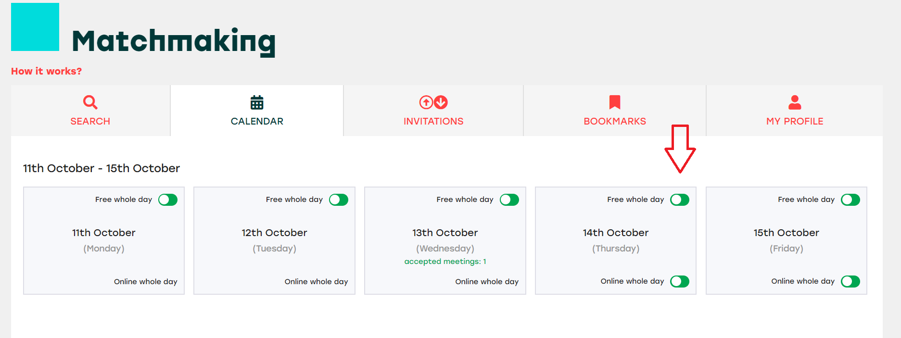Image resolution: width=901 pixels, height=338 pixels.
Task: Switch to the BOOKMARKS tab
Action: pyautogui.click(x=615, y=111)
